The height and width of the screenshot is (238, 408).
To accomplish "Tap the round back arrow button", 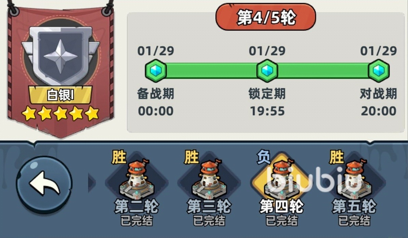I will point(44,184).
